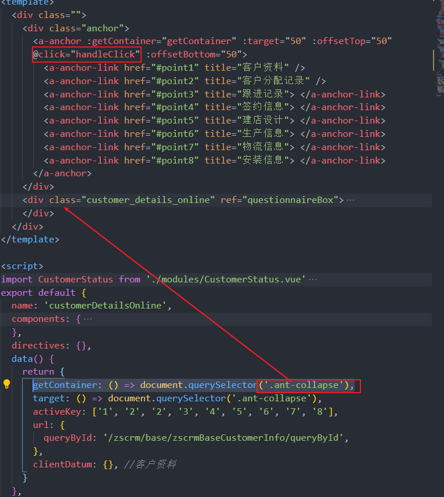444x497 pixels.
Task: Click the @click="handleClick" attribute
Action: pyautogui.click(x=86, y=55)
